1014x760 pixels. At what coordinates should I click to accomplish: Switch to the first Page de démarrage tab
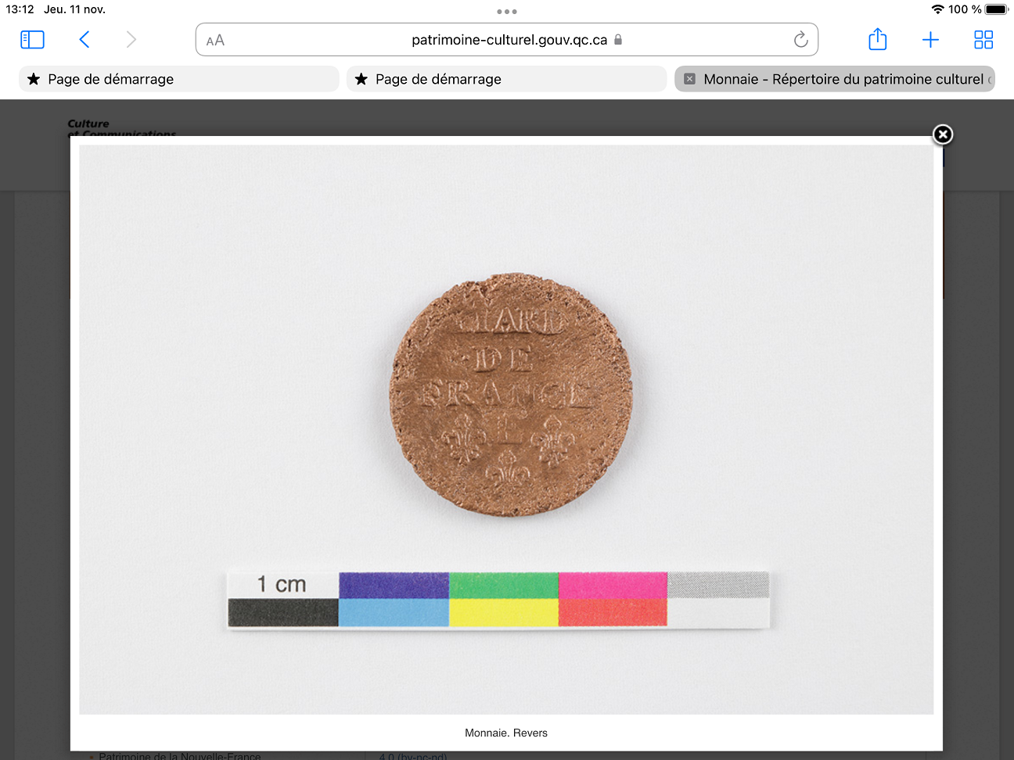179,79
